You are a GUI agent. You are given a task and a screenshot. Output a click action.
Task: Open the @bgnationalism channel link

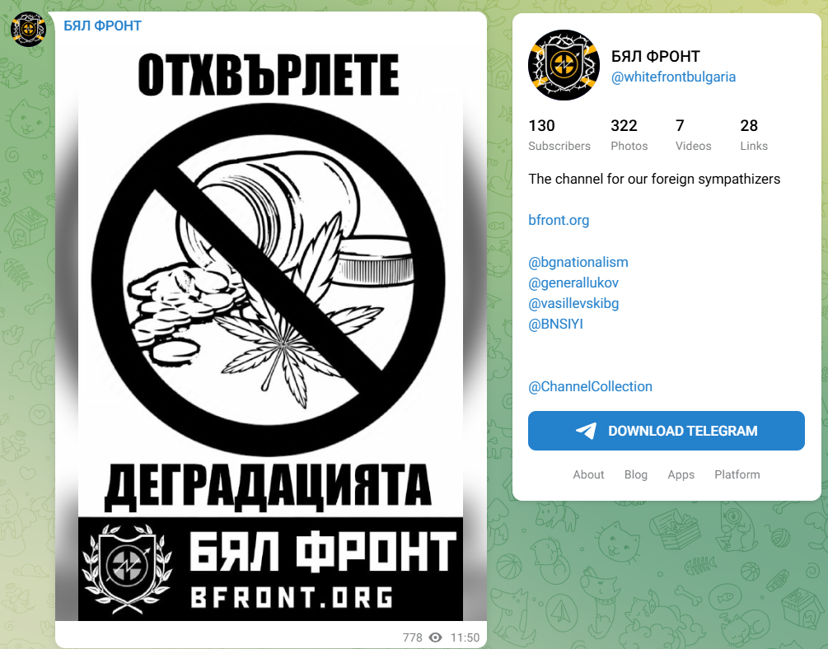578,263
